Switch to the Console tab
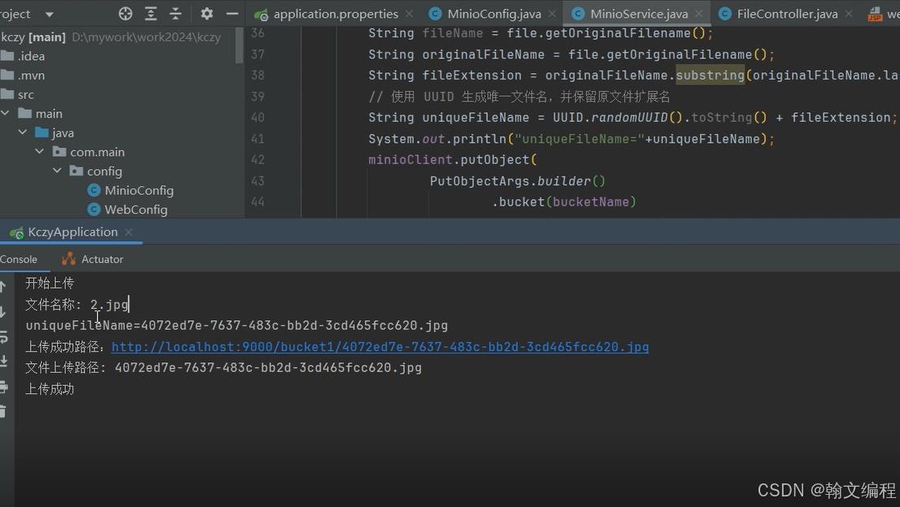 [x=19, y=259]
